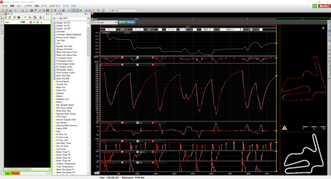
Task: Click the highlighted icon in right vertical toolbar
Action: coord(329,31)
